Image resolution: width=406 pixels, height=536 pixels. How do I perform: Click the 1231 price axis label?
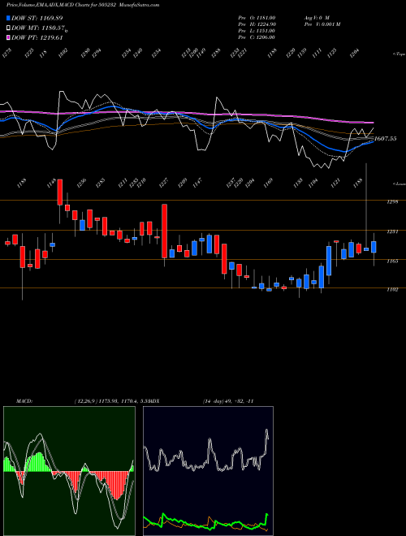(392, 231)
